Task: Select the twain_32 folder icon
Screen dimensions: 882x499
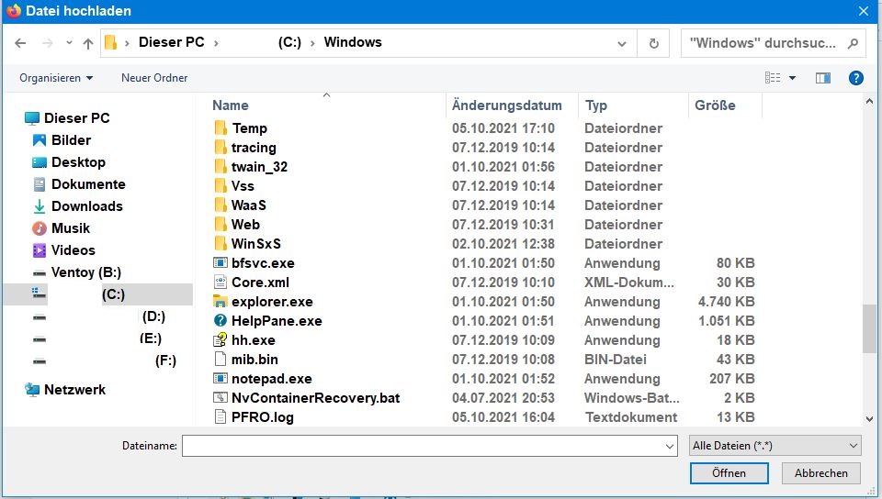Action: pos(220,167)
